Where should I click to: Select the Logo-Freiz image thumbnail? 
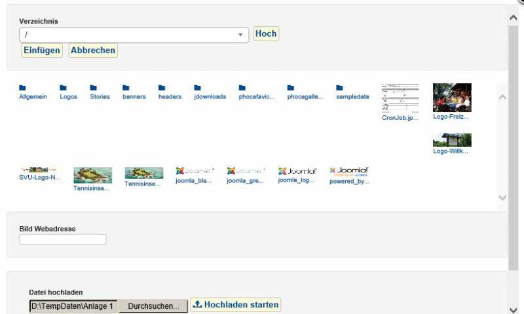point(452,98)
